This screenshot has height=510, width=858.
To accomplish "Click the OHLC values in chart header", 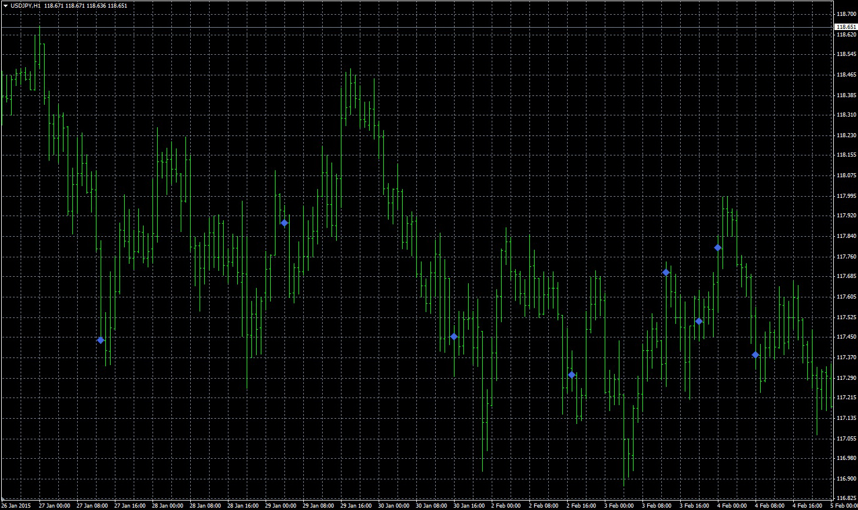I will click(85, 6).
